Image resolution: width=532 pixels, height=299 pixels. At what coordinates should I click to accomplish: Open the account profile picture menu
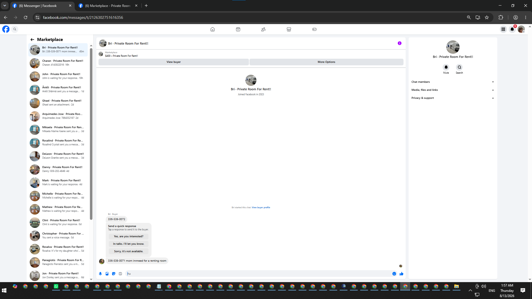[x=521, y=29]
